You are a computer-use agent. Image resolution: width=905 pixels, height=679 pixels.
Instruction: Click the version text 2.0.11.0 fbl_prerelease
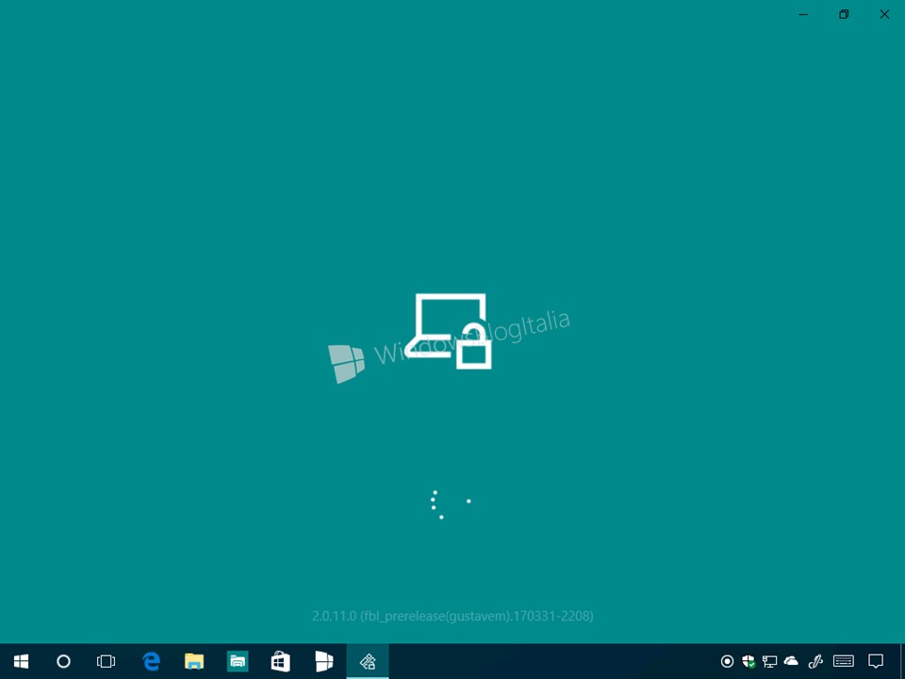click(x=452, y=616)
